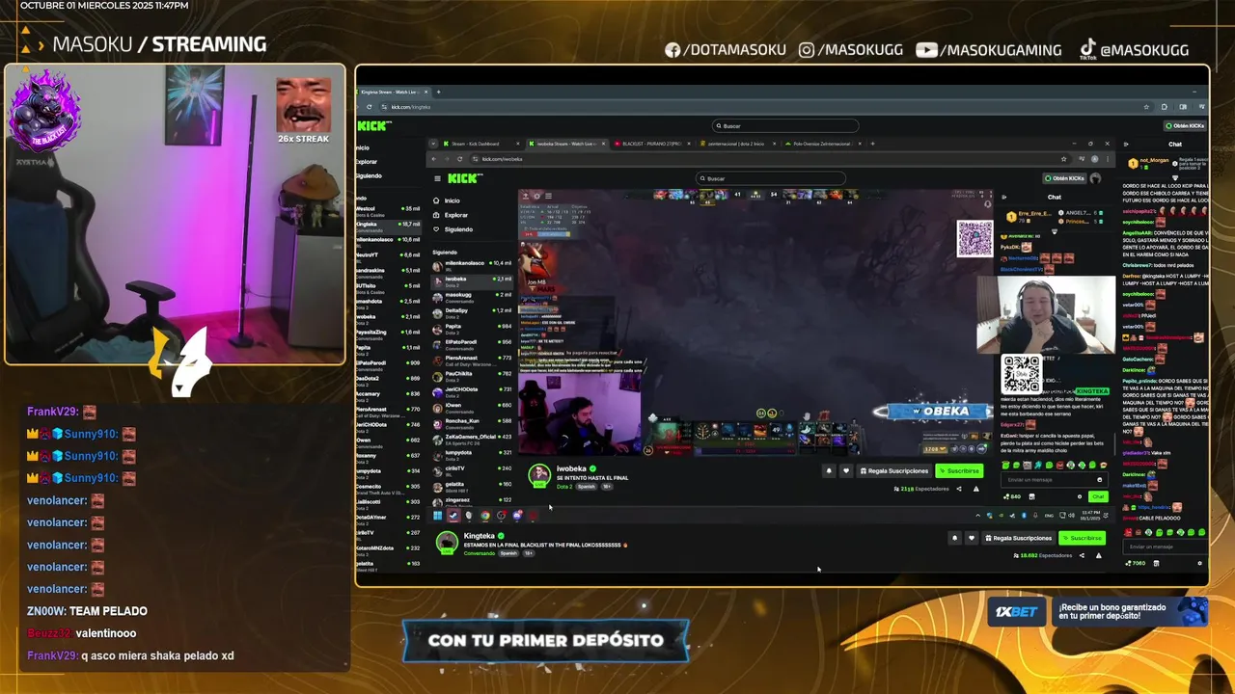This screenshot has height=694, width=1235.
Task: Toggle Kingteka follow heart button
Action: point(972,538)
